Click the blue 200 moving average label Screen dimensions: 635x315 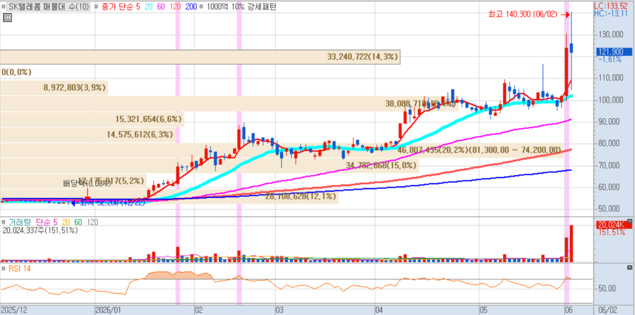[x=191, y=7]
